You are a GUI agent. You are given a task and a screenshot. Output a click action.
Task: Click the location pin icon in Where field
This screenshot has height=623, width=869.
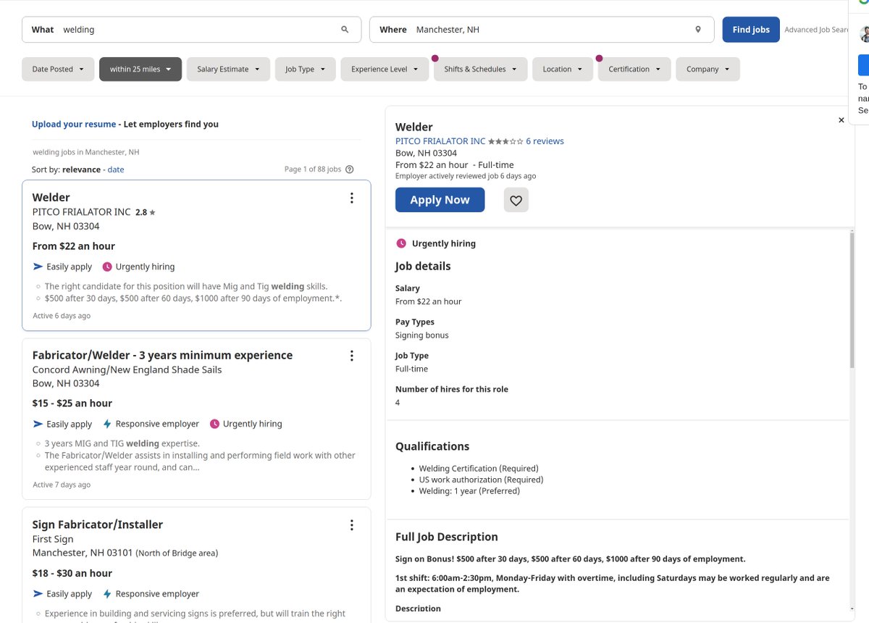pyautogui.click(x=698, y=30)
